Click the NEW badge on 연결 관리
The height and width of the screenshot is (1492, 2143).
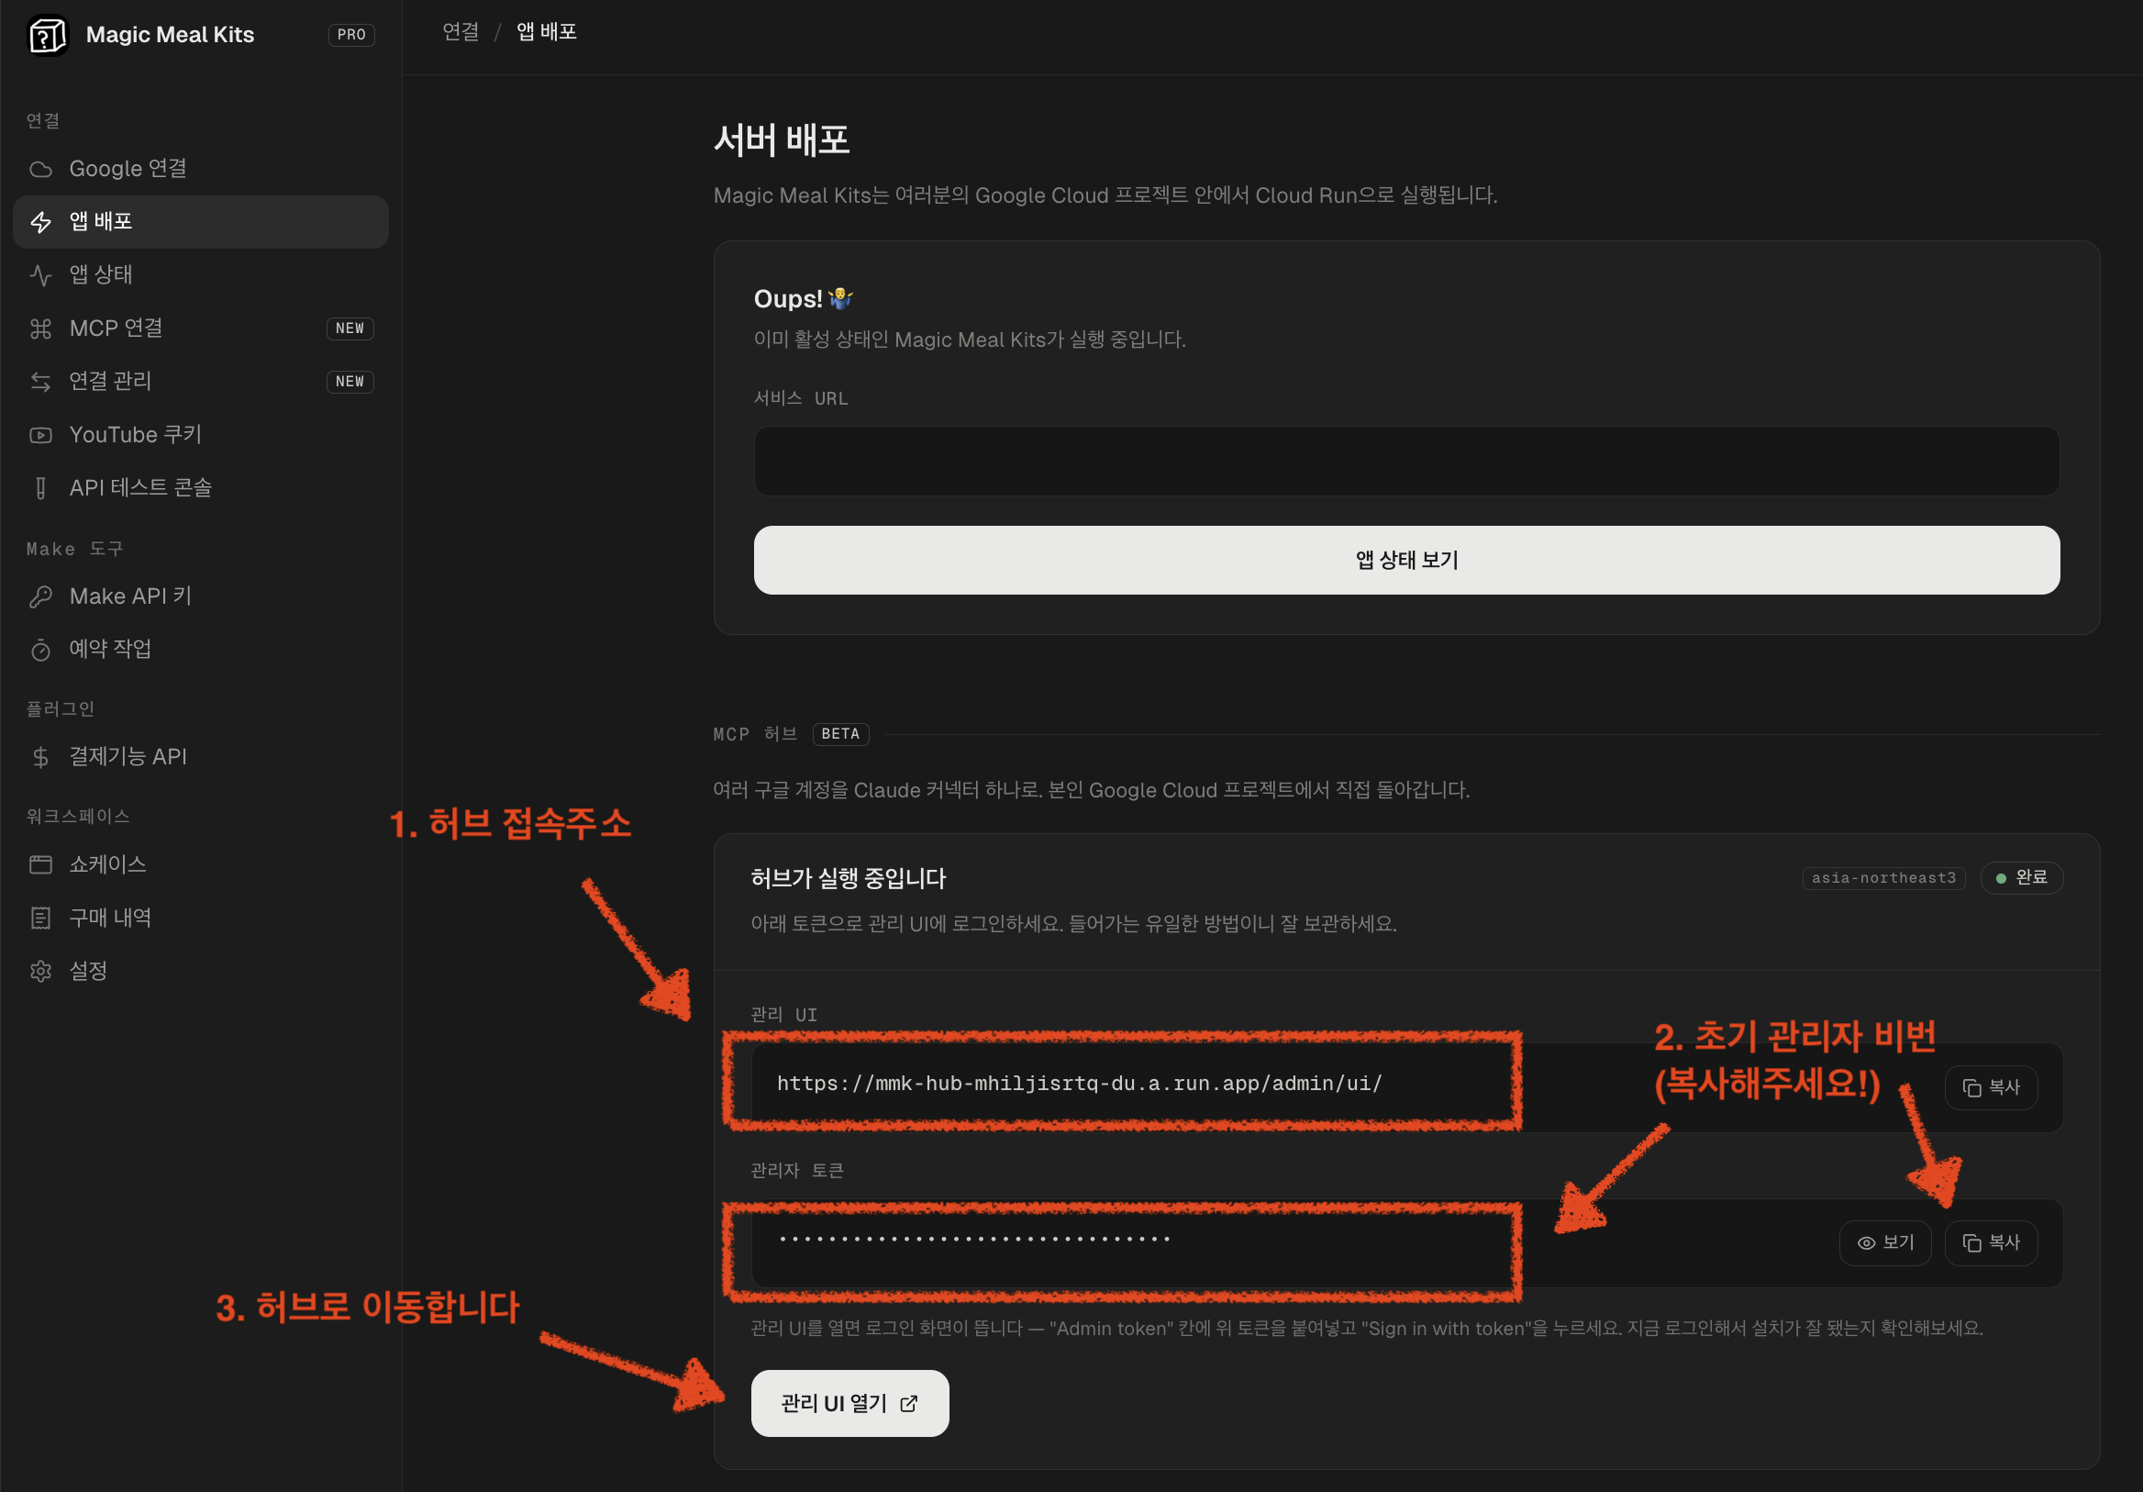click(350, 382)
